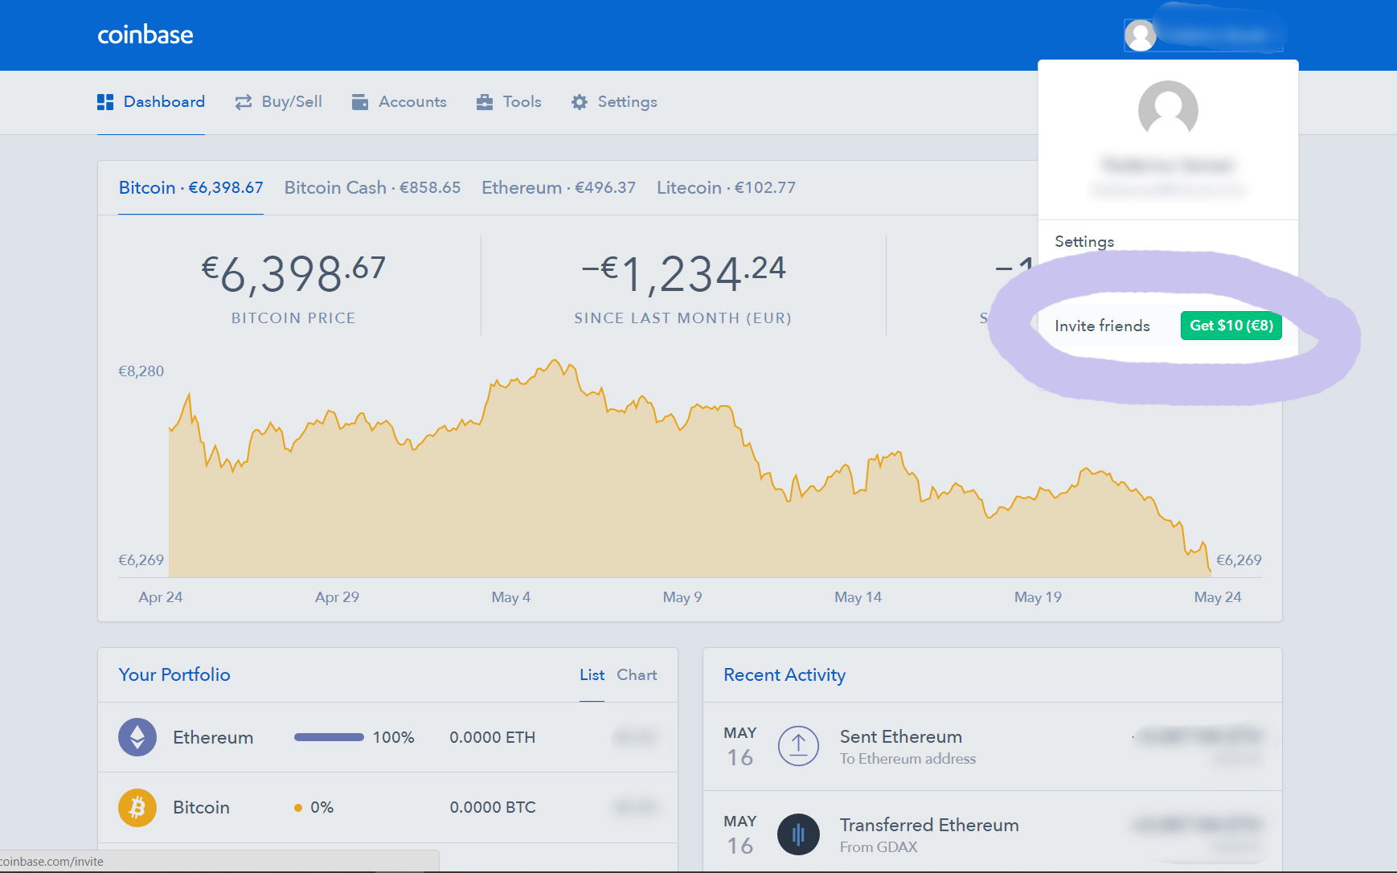Click the Ethereum name in portfolio

tap(213, 738)
